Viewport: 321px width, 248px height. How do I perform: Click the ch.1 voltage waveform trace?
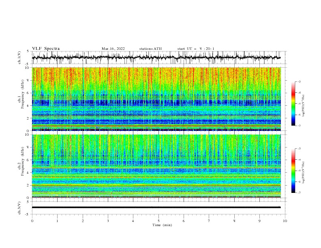click(156, 58)
